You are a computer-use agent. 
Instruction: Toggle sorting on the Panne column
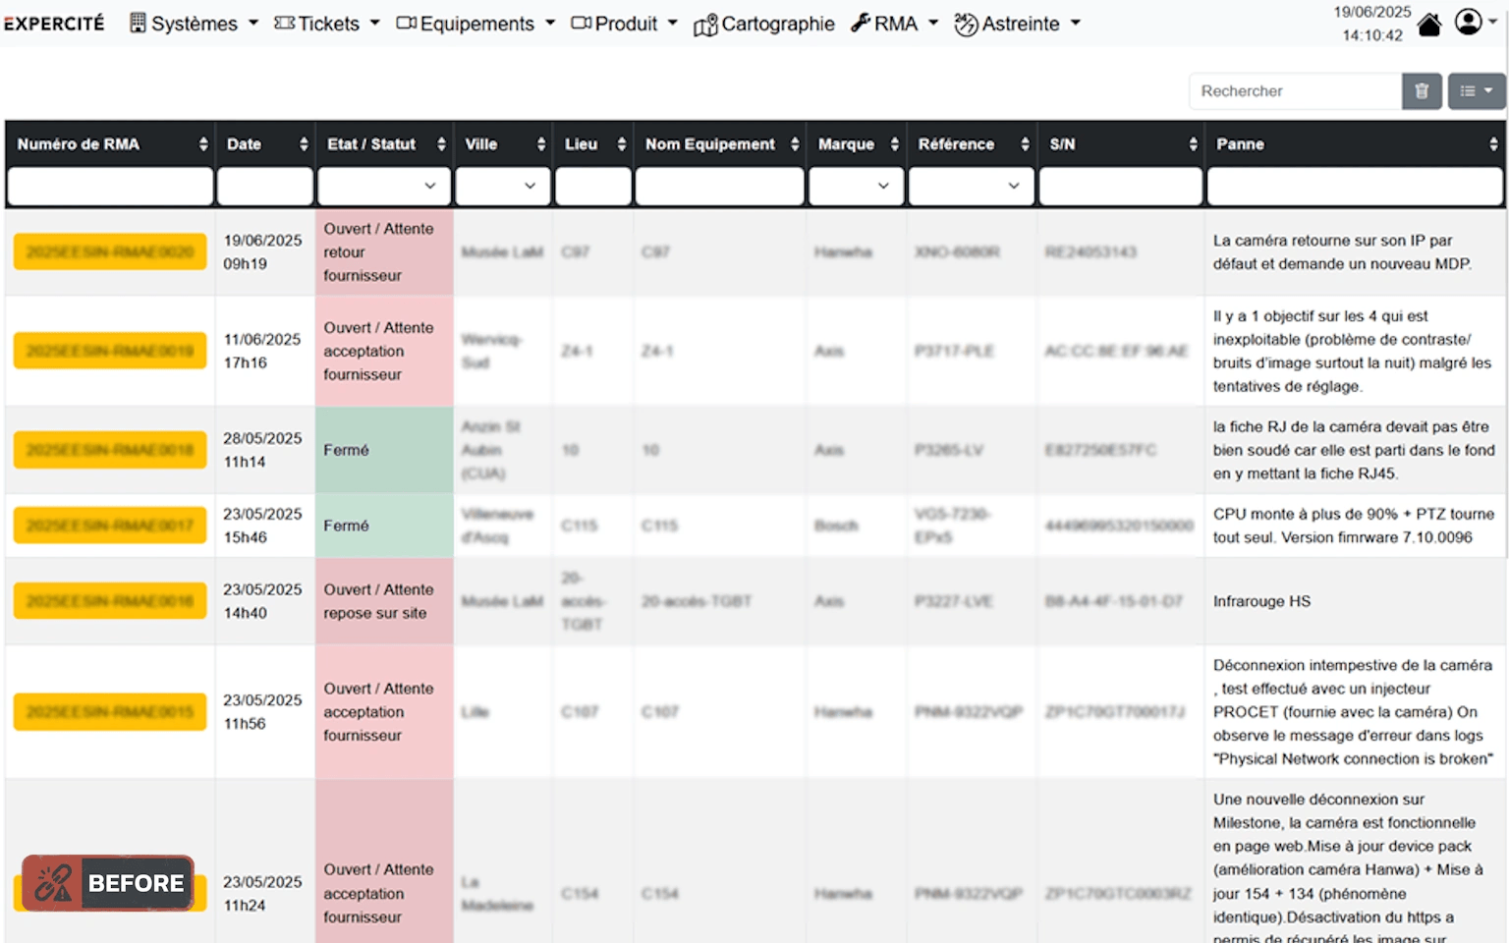1491,143
